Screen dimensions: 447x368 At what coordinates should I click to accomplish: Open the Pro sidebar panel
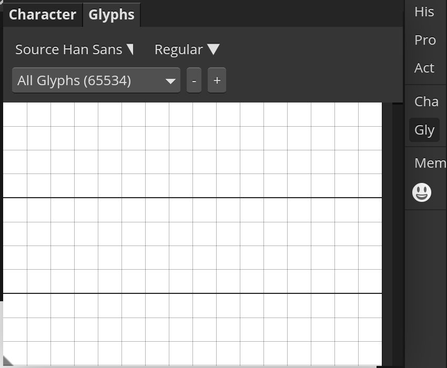point(424,39)
